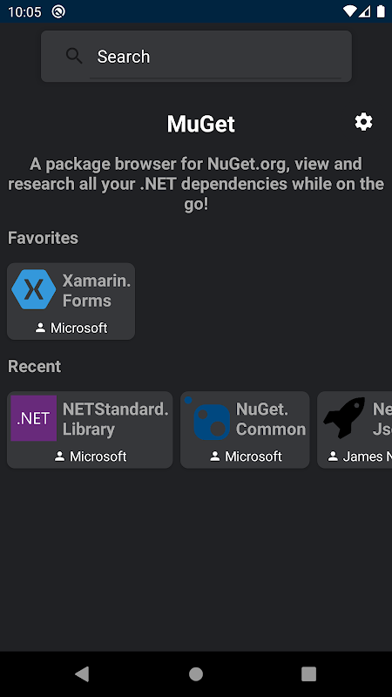Tap the magnifier search icon
This screenshot has height=697, width=392.
coord(74,56)
